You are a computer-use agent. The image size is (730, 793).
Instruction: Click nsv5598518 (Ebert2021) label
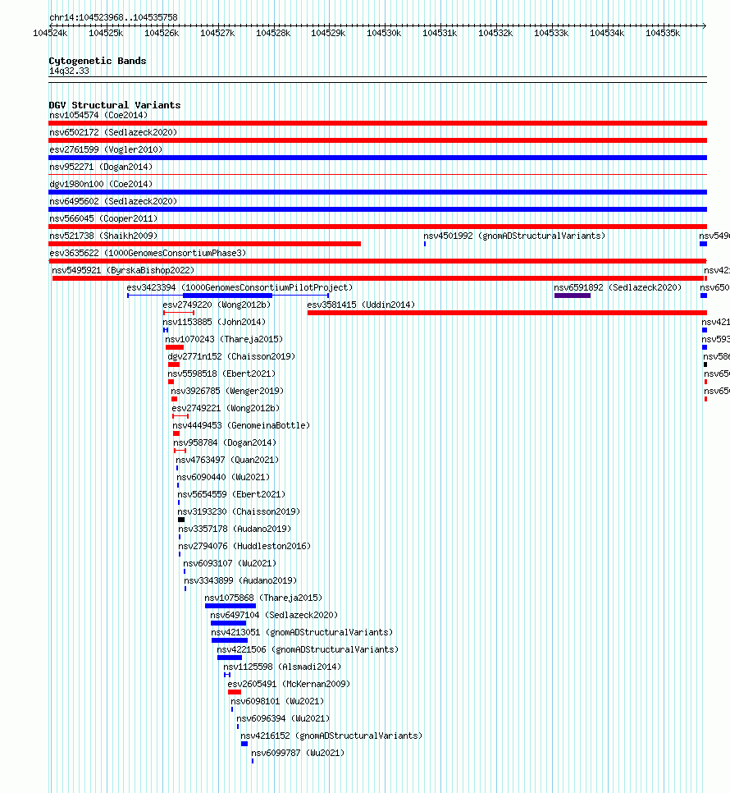221,374
